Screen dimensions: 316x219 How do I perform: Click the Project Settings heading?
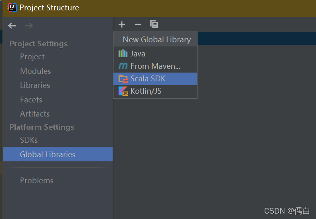(39, 44)
